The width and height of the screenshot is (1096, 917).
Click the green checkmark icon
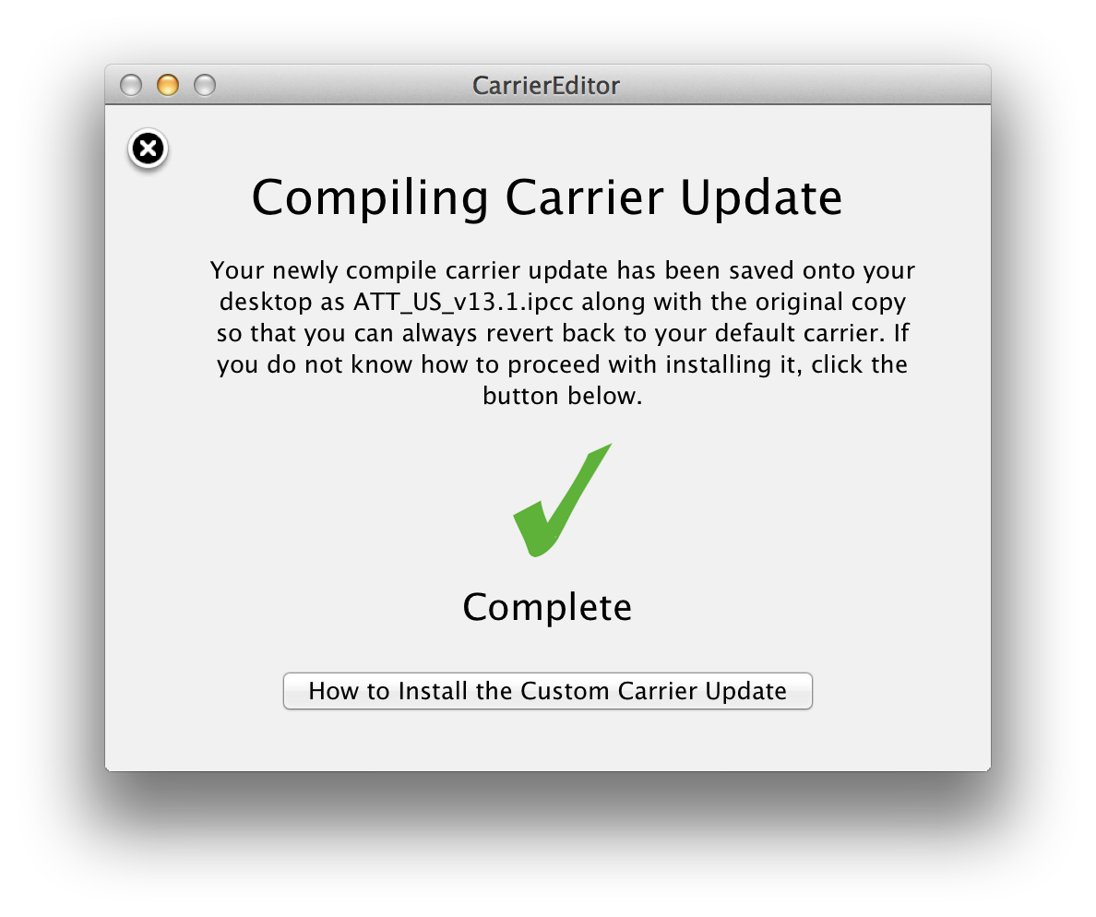(563, 500)
